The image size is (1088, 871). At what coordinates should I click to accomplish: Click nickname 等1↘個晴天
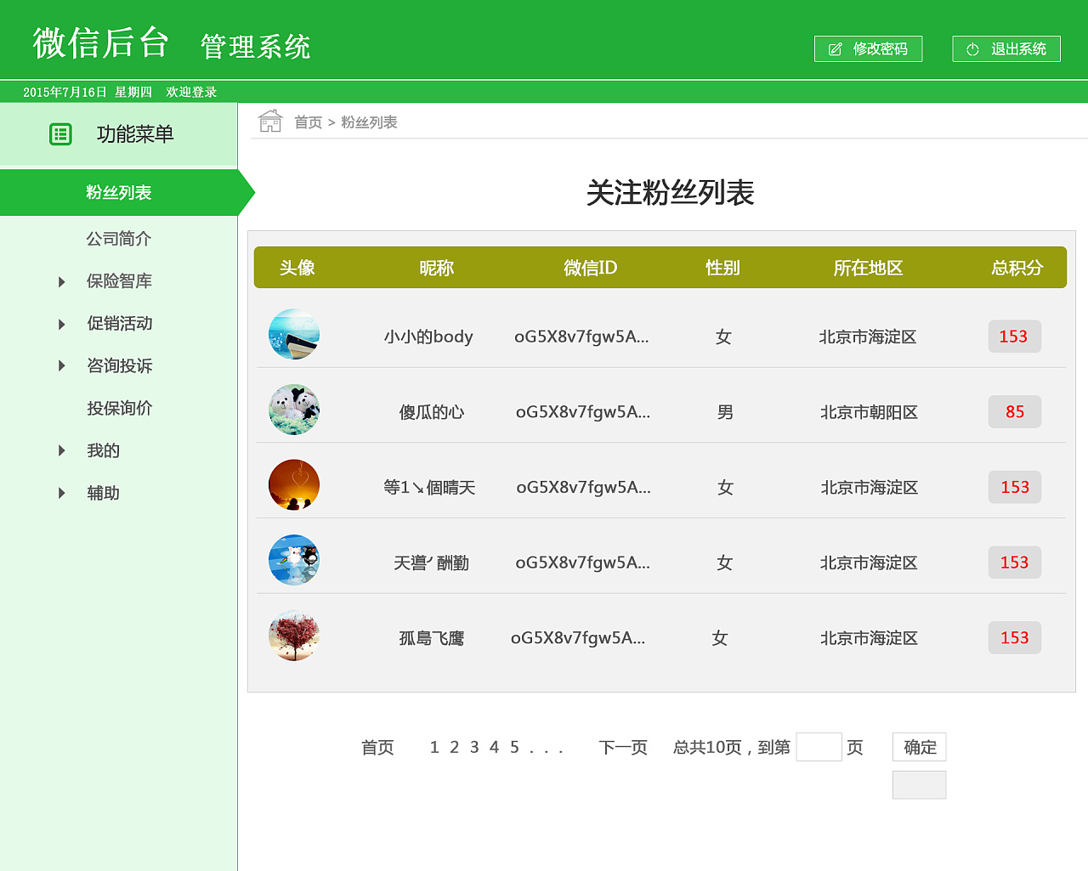429,488
